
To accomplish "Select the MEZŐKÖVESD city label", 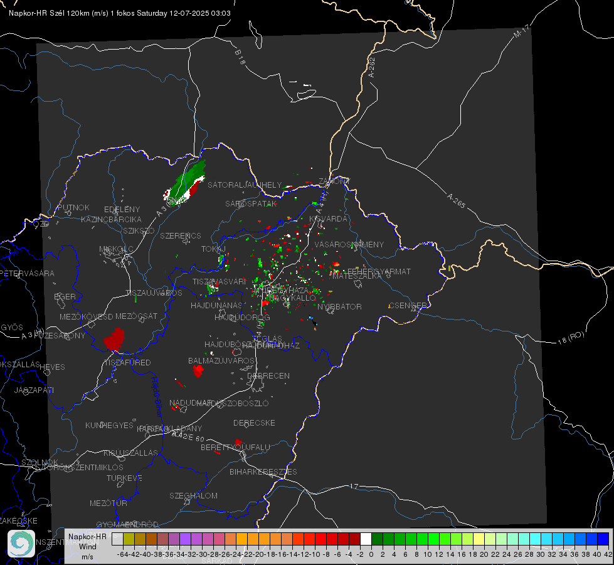I will (x=86, y=316).
